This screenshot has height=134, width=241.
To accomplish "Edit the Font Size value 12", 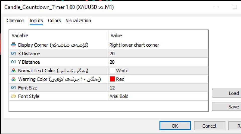I will (x=158, y=88).
